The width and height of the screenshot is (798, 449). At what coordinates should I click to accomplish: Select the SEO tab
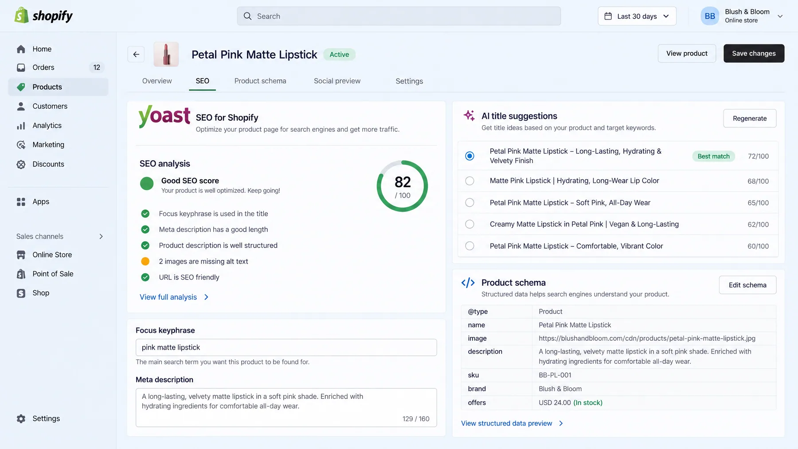click(202, 81)
